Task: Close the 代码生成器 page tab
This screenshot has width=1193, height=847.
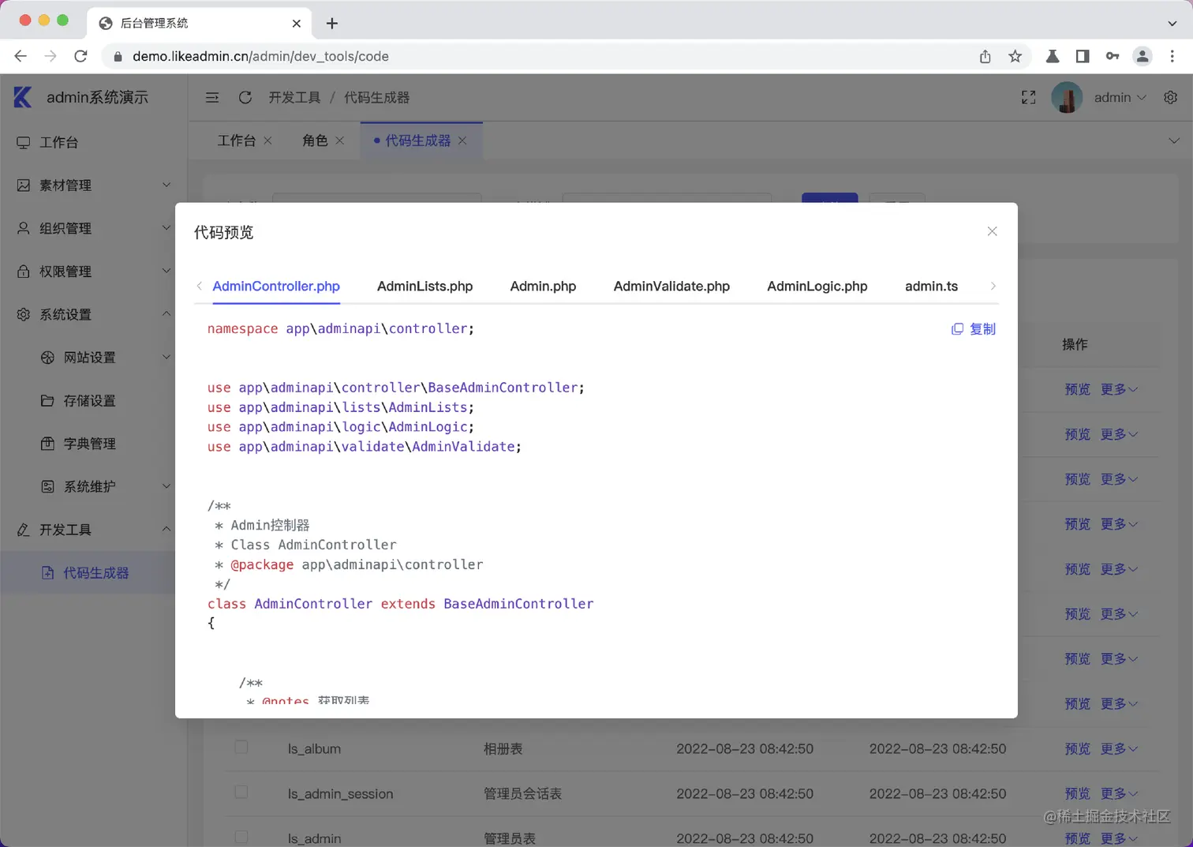Action: 462,141
